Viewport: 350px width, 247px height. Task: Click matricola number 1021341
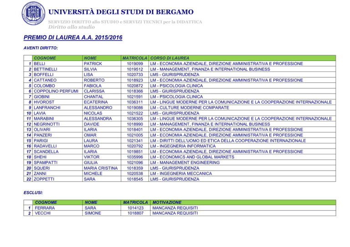(135, 141)
